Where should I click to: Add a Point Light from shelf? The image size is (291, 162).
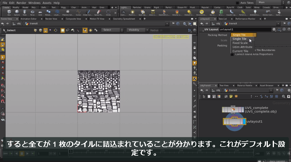[x=132, y=12]
